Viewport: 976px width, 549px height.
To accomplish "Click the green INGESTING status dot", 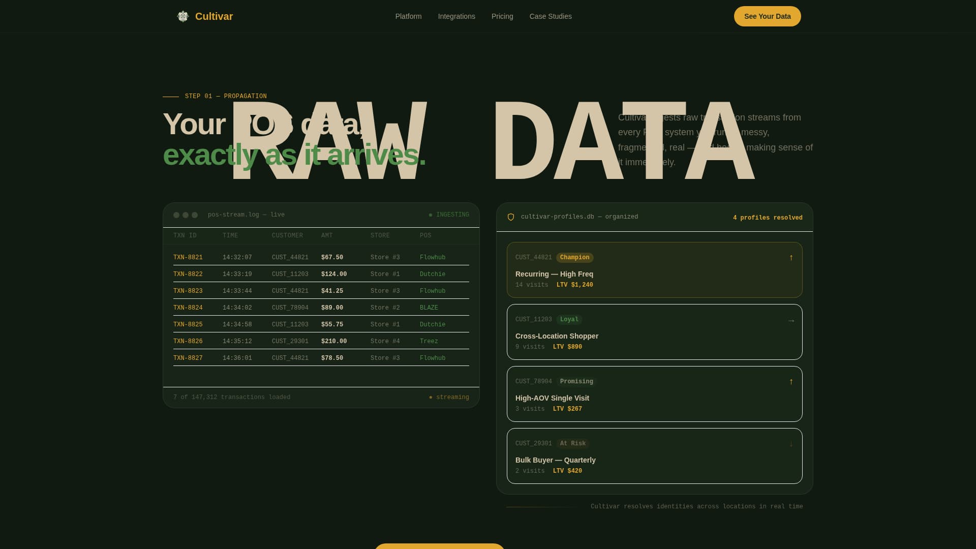I will click(431, 215).
